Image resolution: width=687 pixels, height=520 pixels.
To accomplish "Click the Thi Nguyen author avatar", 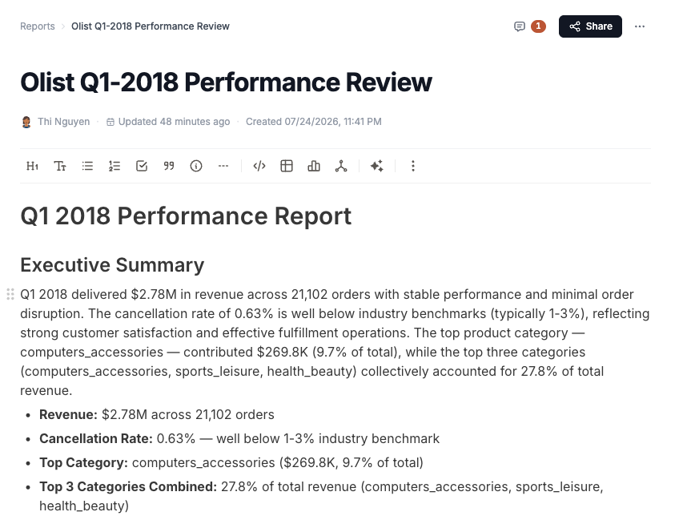I will (26, 122).
